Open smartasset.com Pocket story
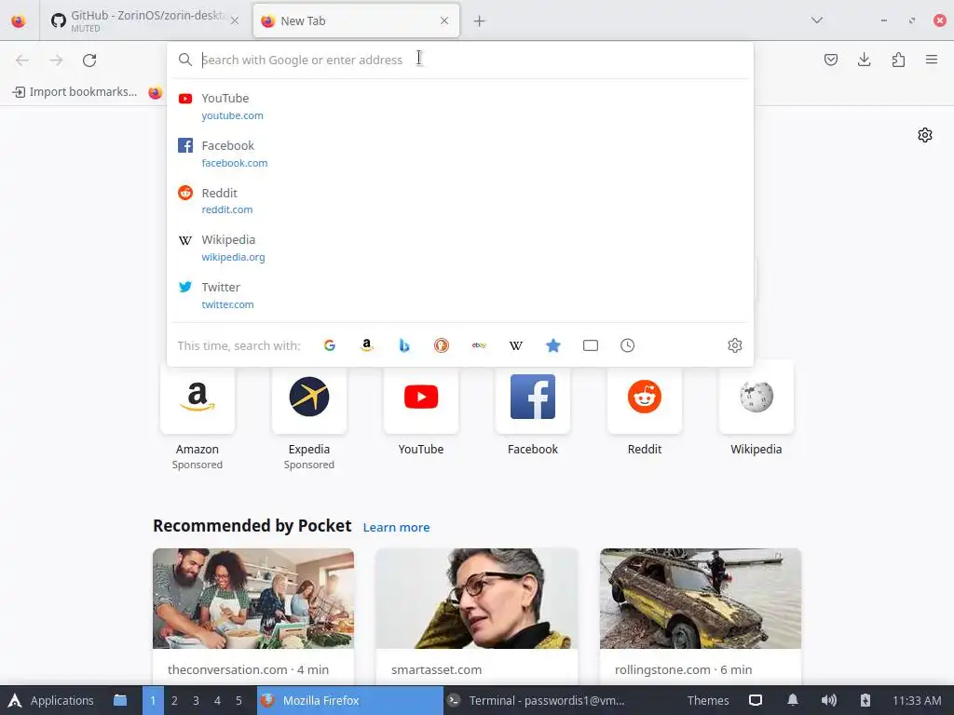This screenshot has width=954, height=715. point(477,616)
